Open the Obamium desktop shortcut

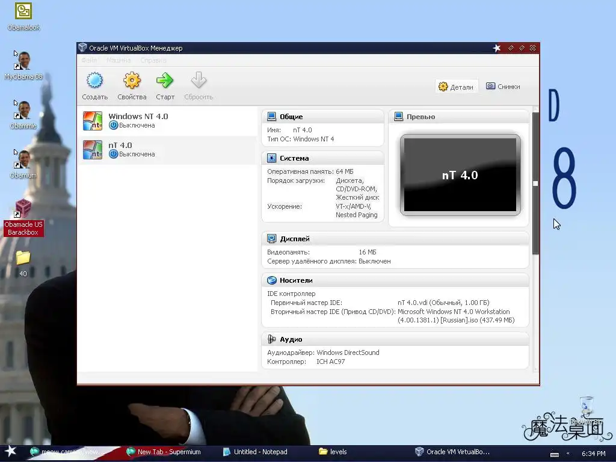point(23,164)
